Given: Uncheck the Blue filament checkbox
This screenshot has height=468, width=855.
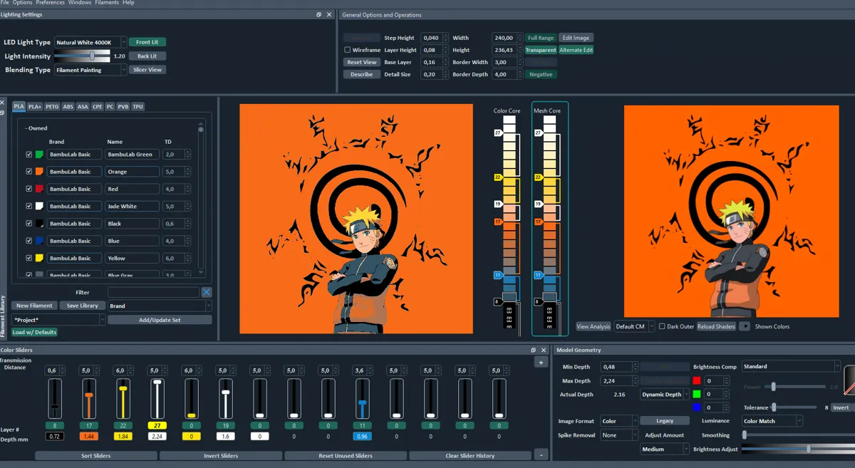Looking at the screenshot, I should 29,241.
